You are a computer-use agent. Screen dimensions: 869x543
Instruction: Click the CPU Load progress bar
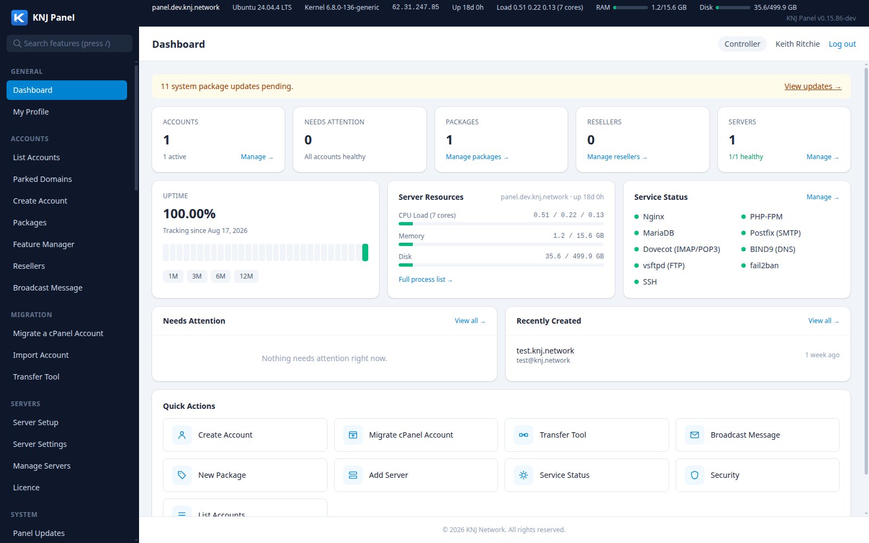(x=501, y=224)
